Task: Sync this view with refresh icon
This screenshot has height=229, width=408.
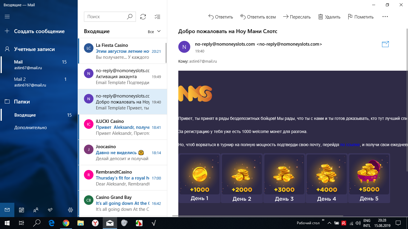Action: (x=143, y=17)
